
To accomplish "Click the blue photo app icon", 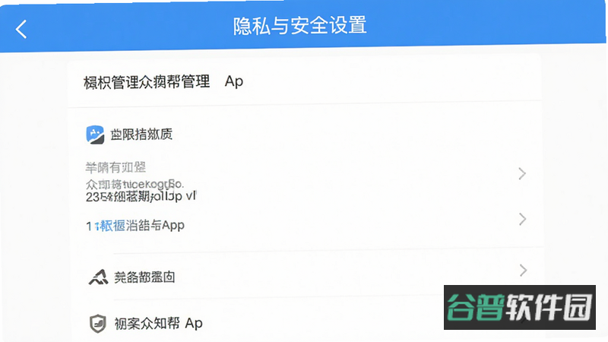I will [x=95, y=135].
